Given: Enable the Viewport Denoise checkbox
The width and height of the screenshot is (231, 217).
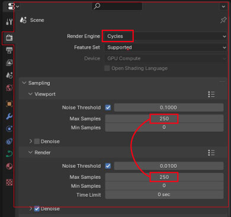Looking at the screenshot, I should [x=37, y=141].
